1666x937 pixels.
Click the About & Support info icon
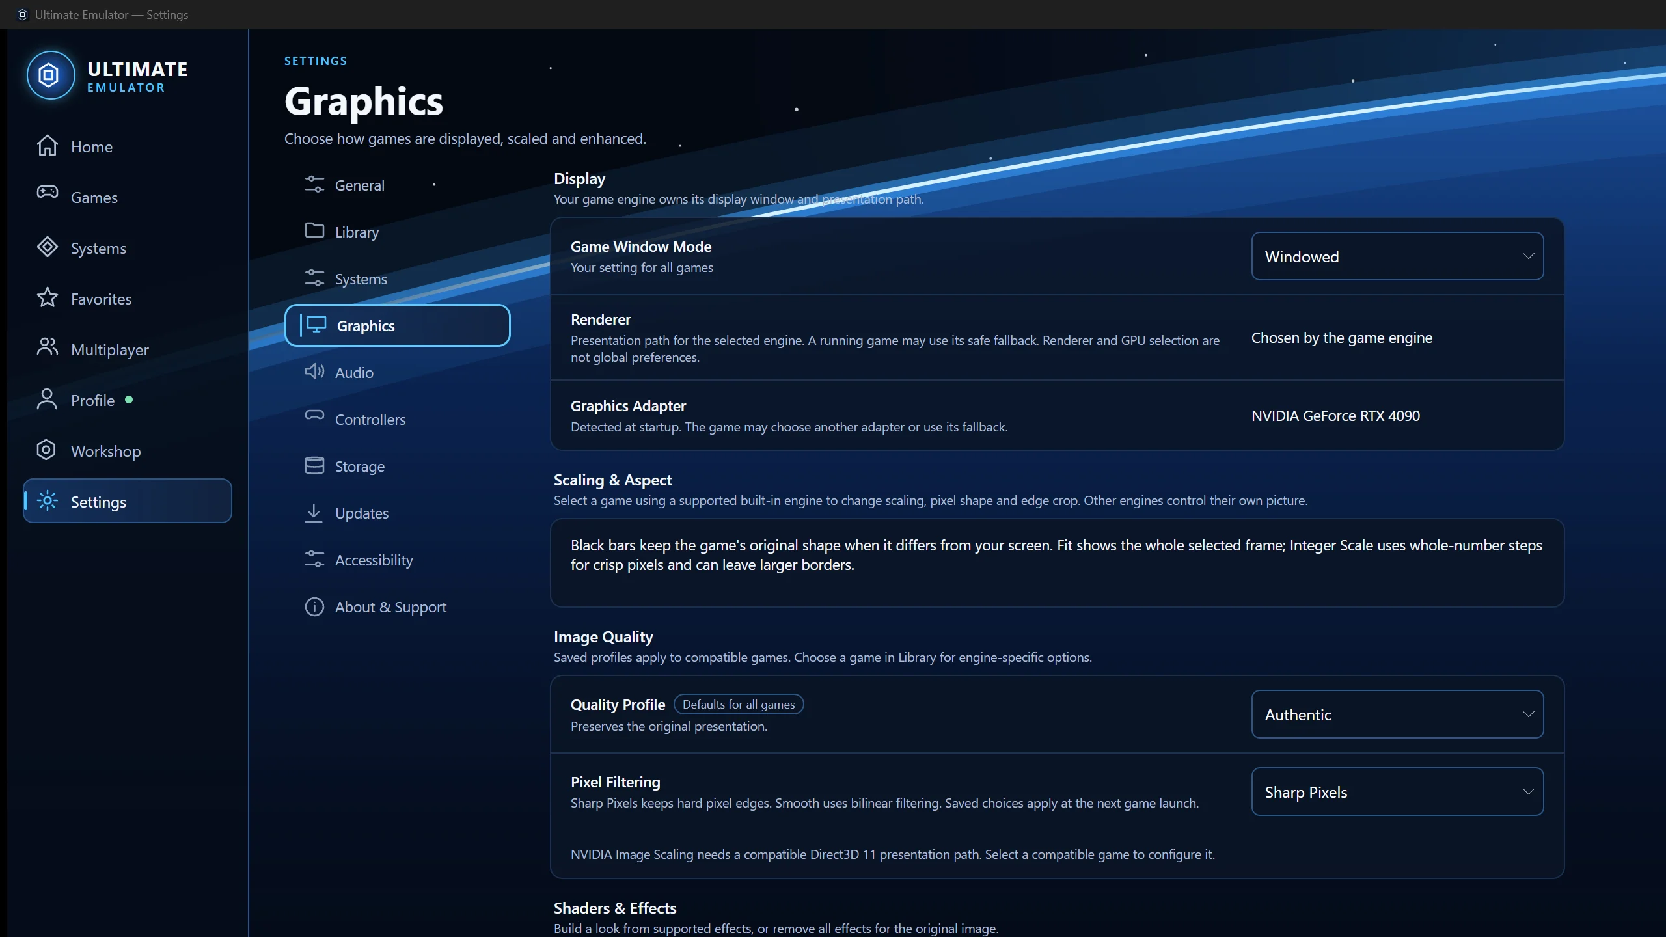[x=314, y=606]
